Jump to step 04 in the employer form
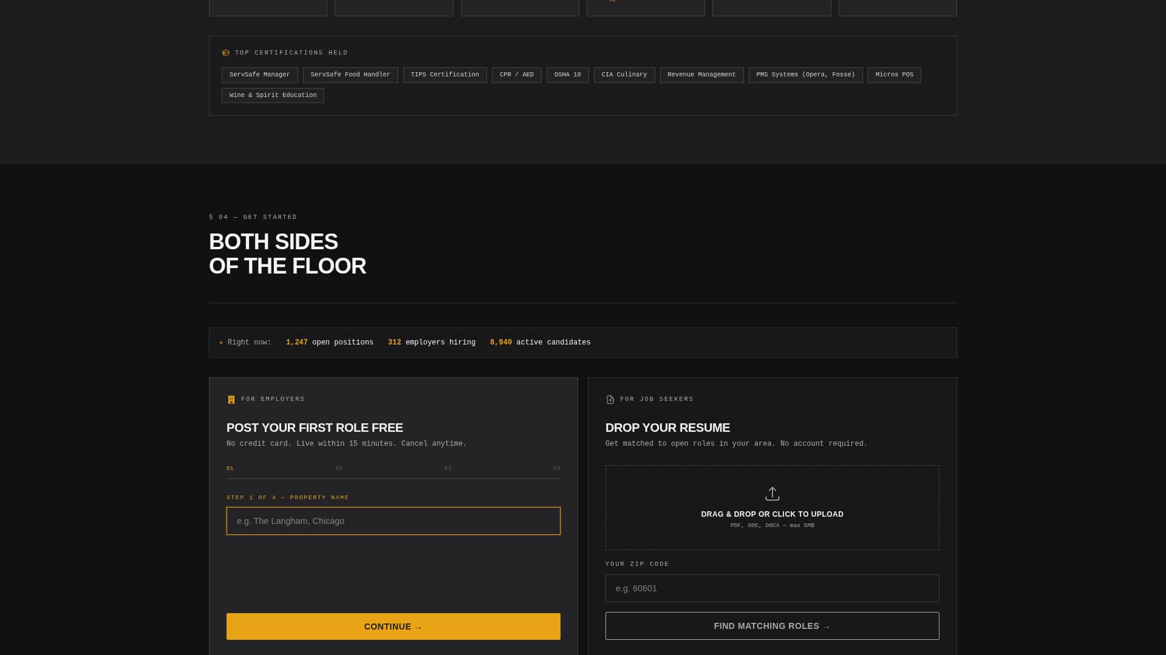Screen dimensions: 1166x655 (556, 468)
